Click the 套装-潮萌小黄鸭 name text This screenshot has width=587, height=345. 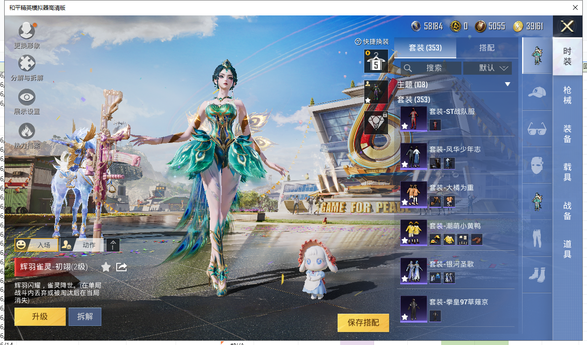point(455,225)
